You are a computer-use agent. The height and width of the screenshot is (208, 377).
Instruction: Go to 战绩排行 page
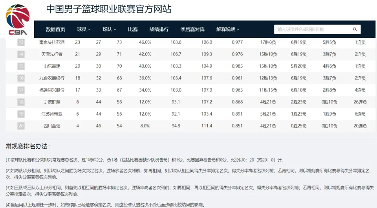point(159,29)
